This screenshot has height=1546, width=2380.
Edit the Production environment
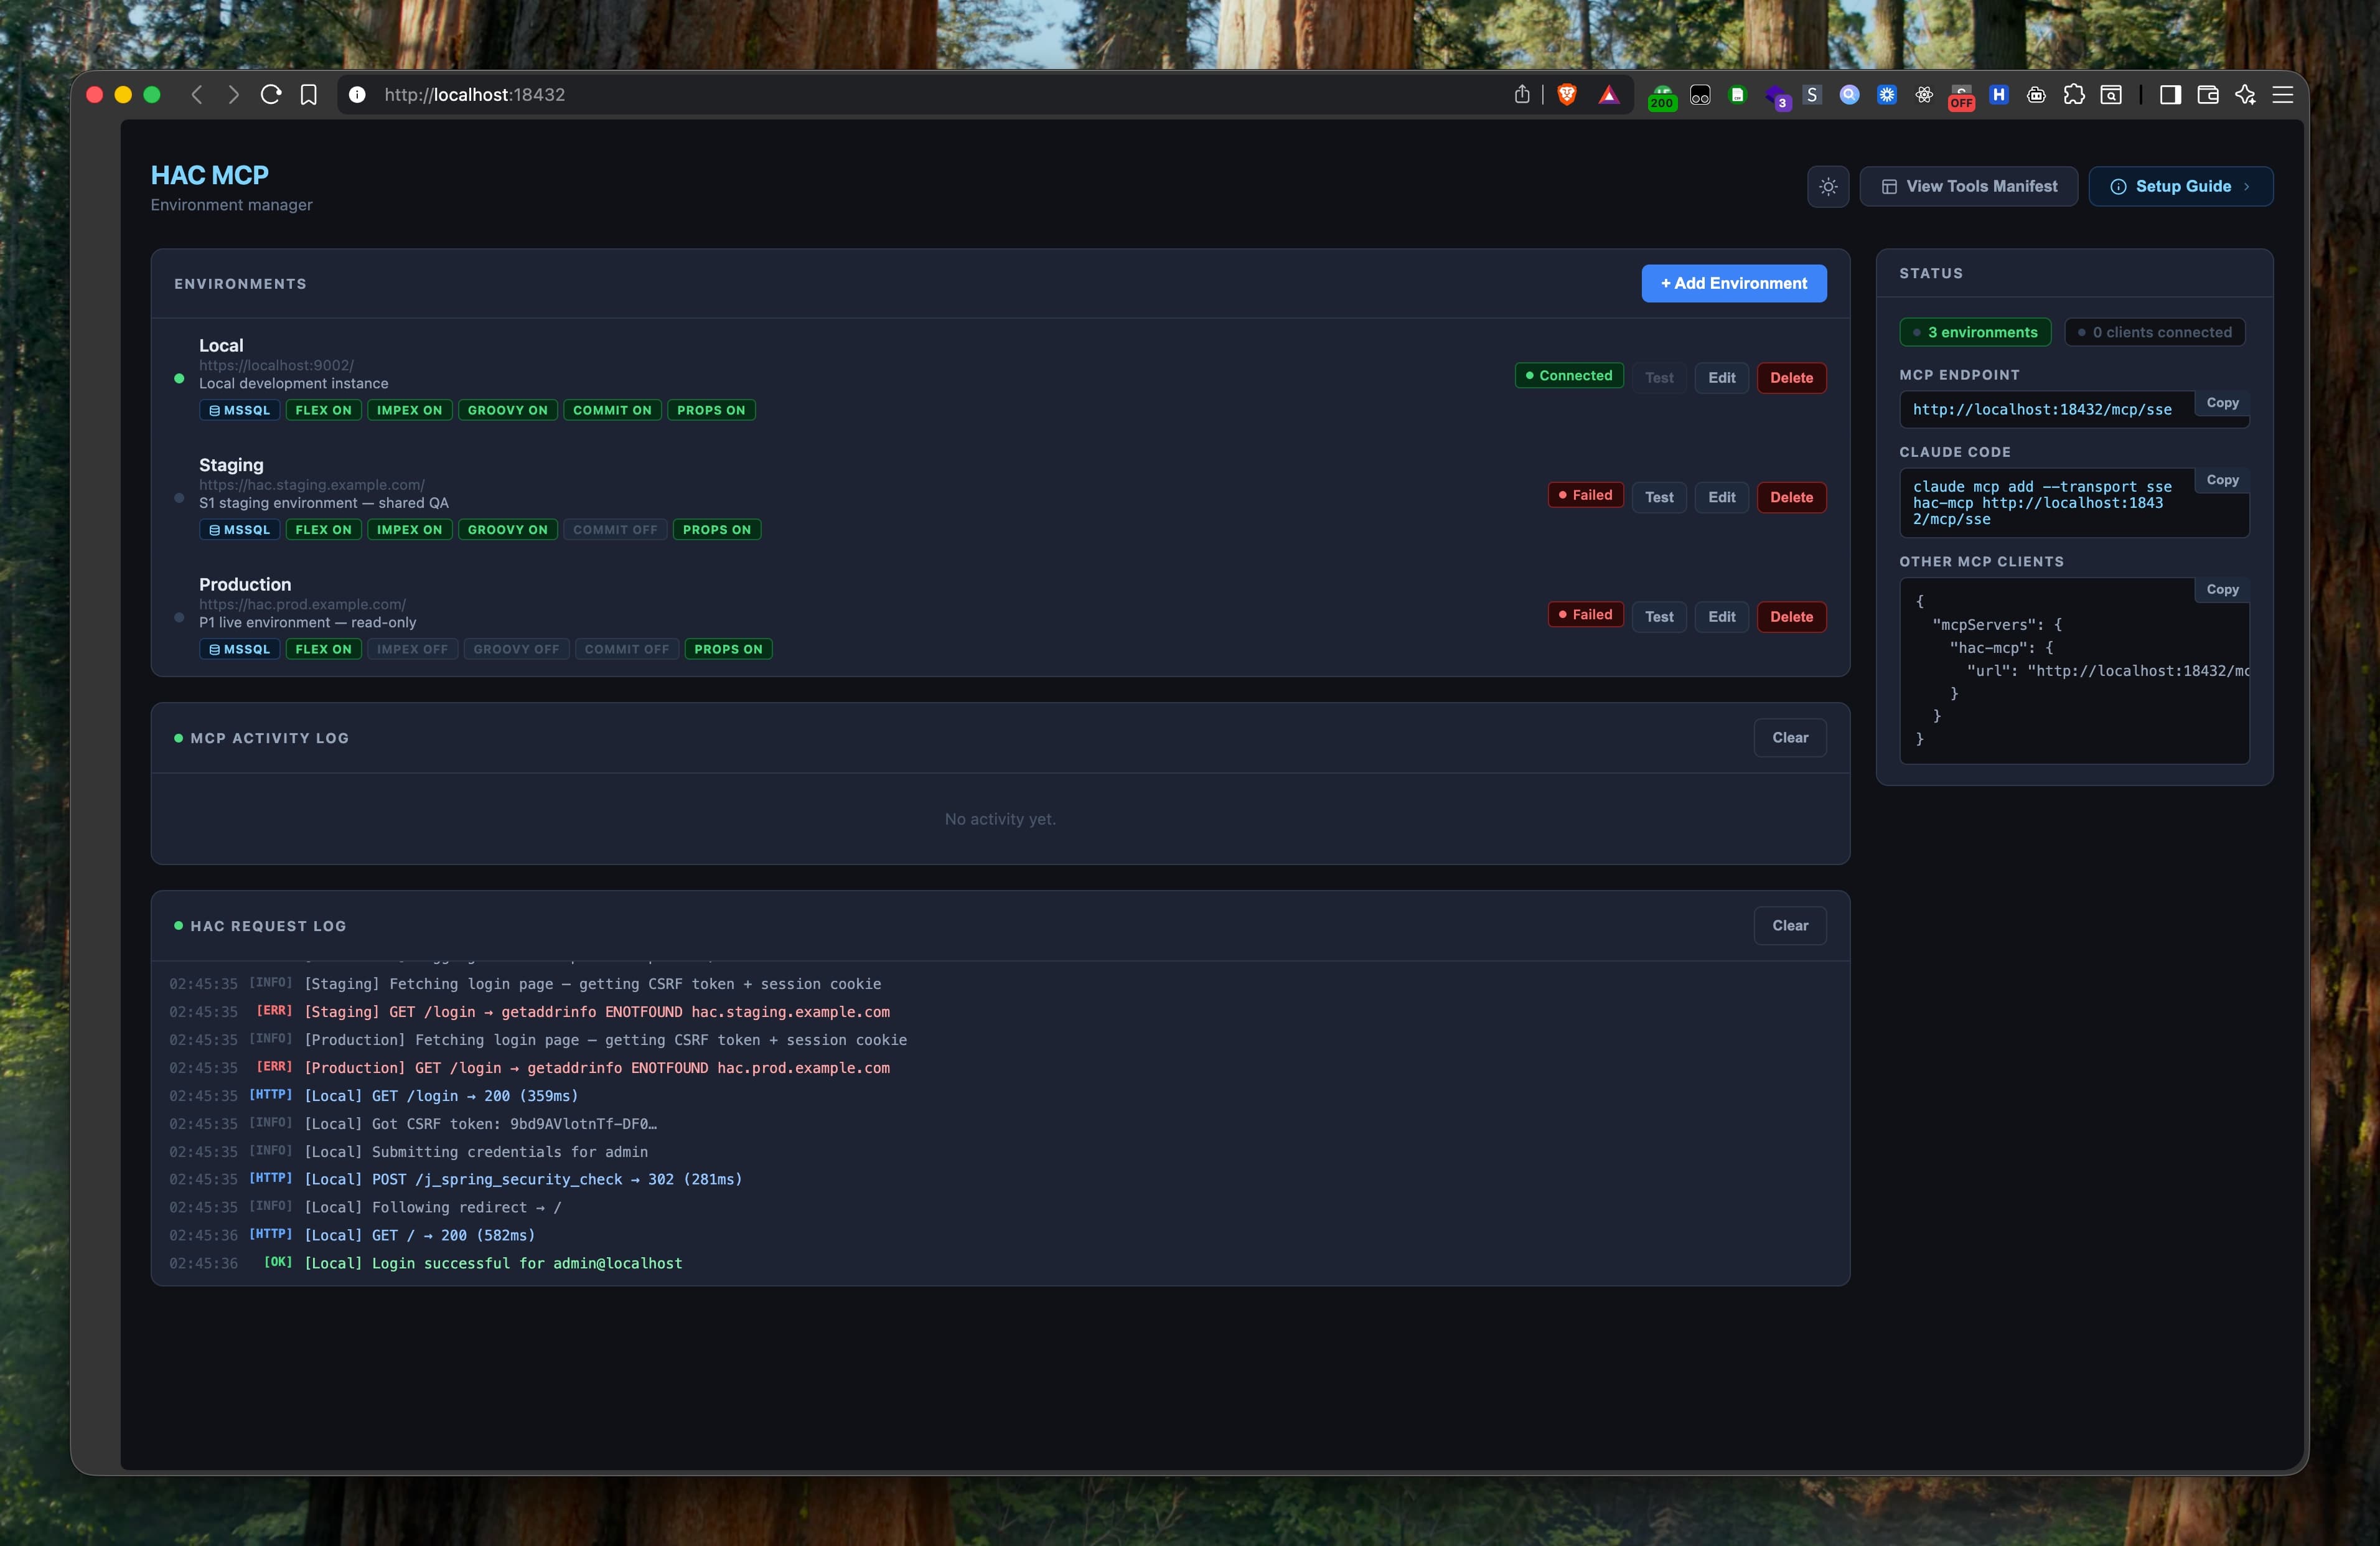coord(1721,617)
